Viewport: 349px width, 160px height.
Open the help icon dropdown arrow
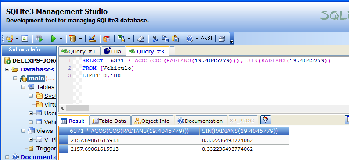[197, 39]
